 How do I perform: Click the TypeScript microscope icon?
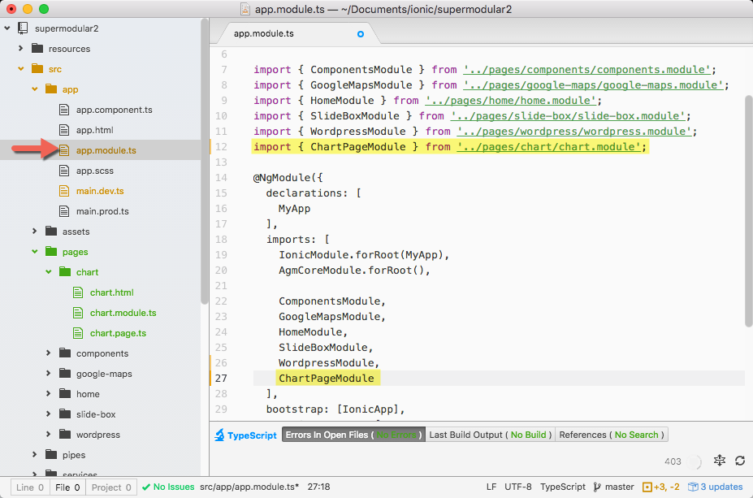pos(219,435)
